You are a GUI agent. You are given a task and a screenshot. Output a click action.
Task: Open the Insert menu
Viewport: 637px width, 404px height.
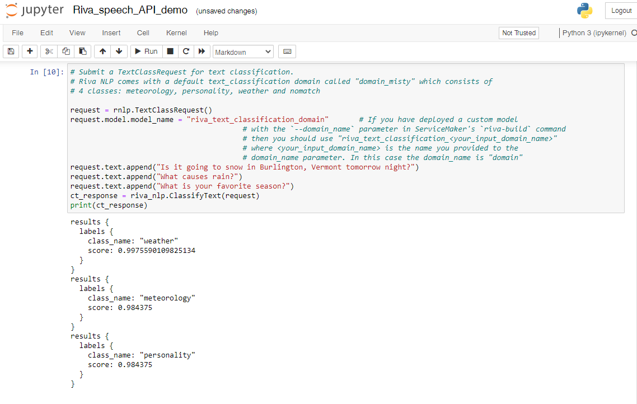111,33
